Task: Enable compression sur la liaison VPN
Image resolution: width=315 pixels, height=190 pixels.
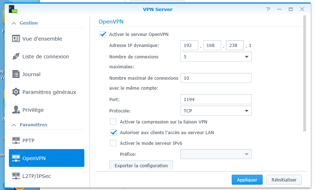Action: (x=113, y=122)
